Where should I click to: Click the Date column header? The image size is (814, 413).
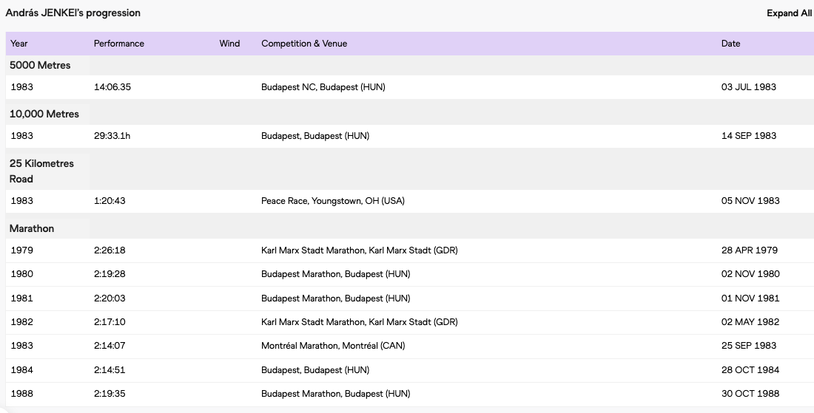pos(730,44)
